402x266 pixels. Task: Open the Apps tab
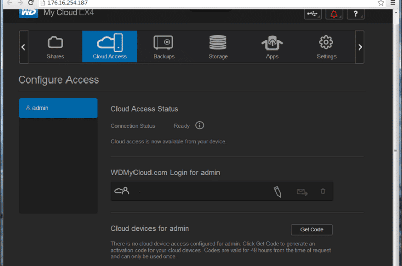(x=272, y=47)
